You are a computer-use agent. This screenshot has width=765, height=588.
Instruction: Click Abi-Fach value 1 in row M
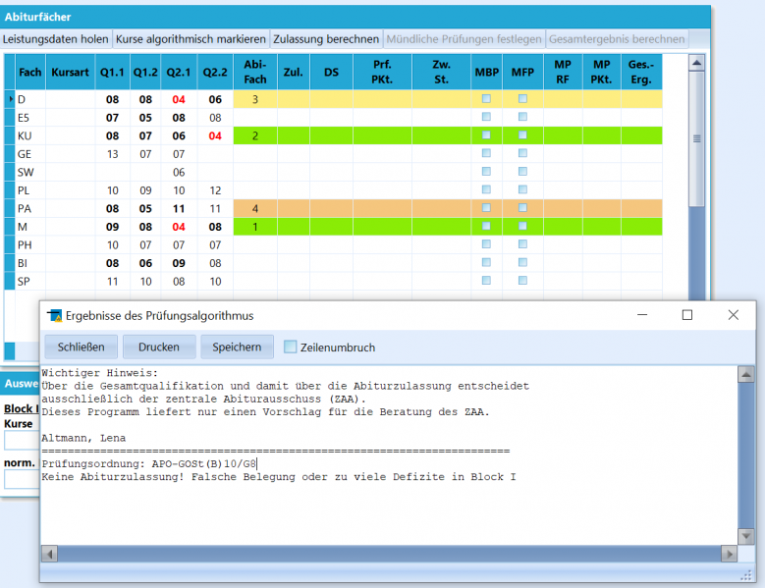255,227
